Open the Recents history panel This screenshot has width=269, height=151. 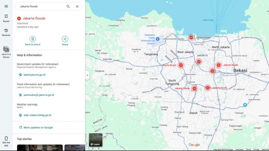(x=6, y=32)
